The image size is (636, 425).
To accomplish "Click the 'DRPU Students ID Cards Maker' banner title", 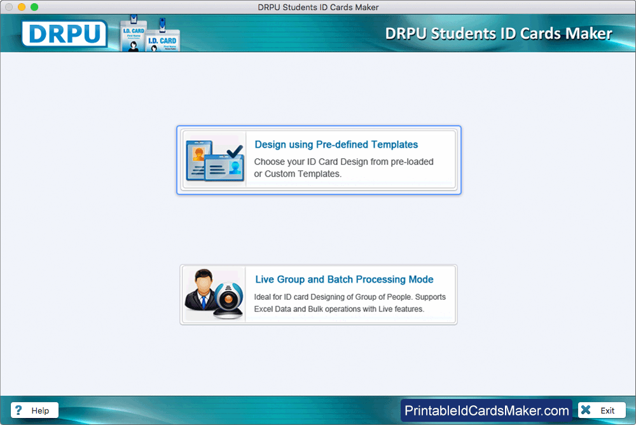I will pos(499,34).
